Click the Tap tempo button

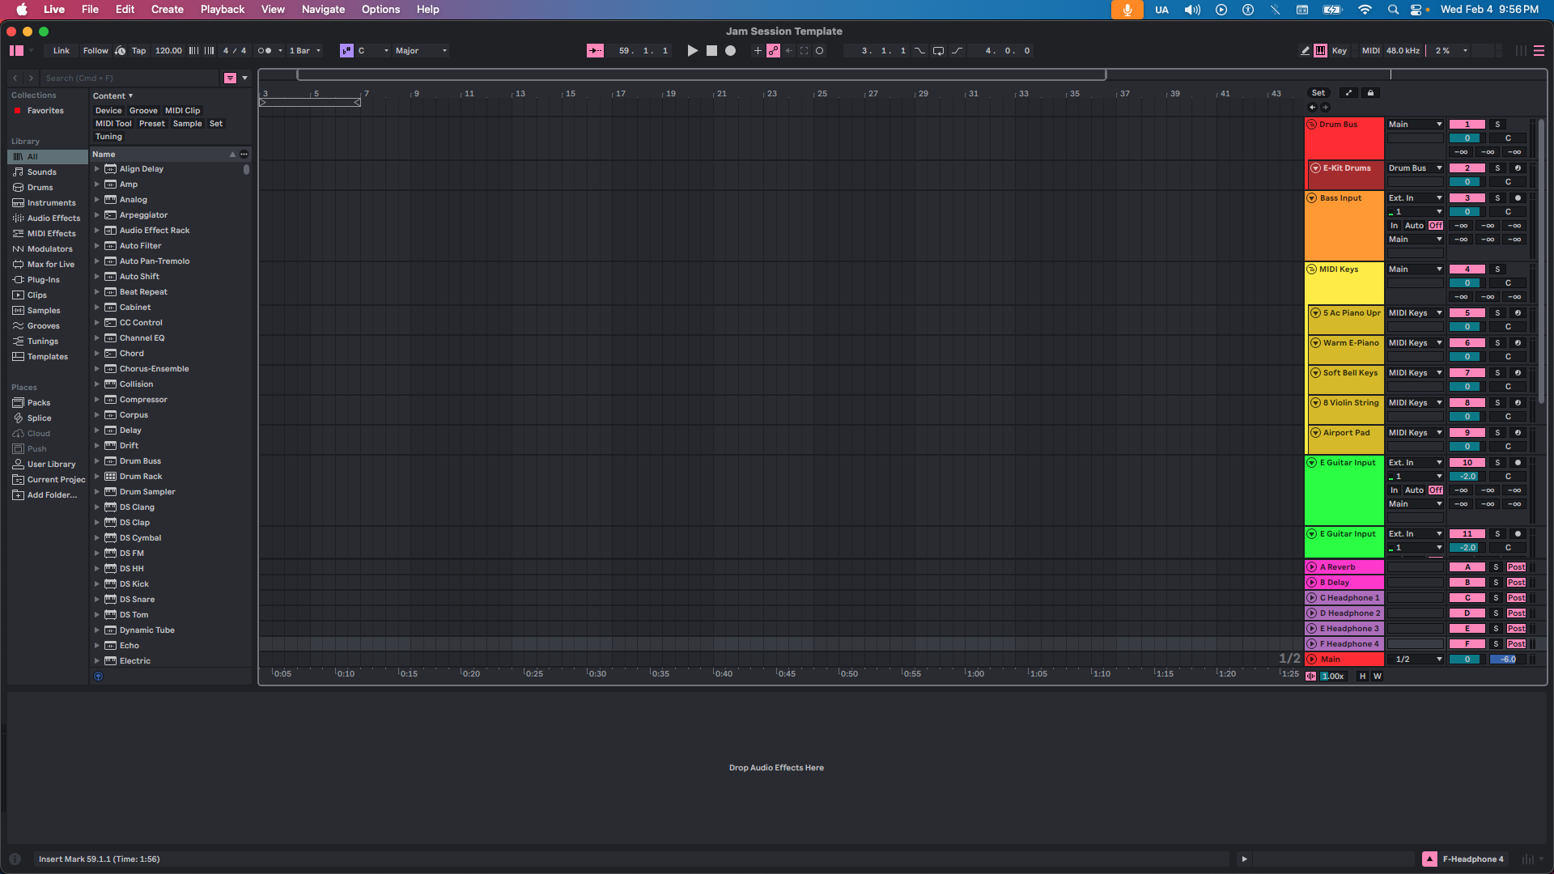138,50
